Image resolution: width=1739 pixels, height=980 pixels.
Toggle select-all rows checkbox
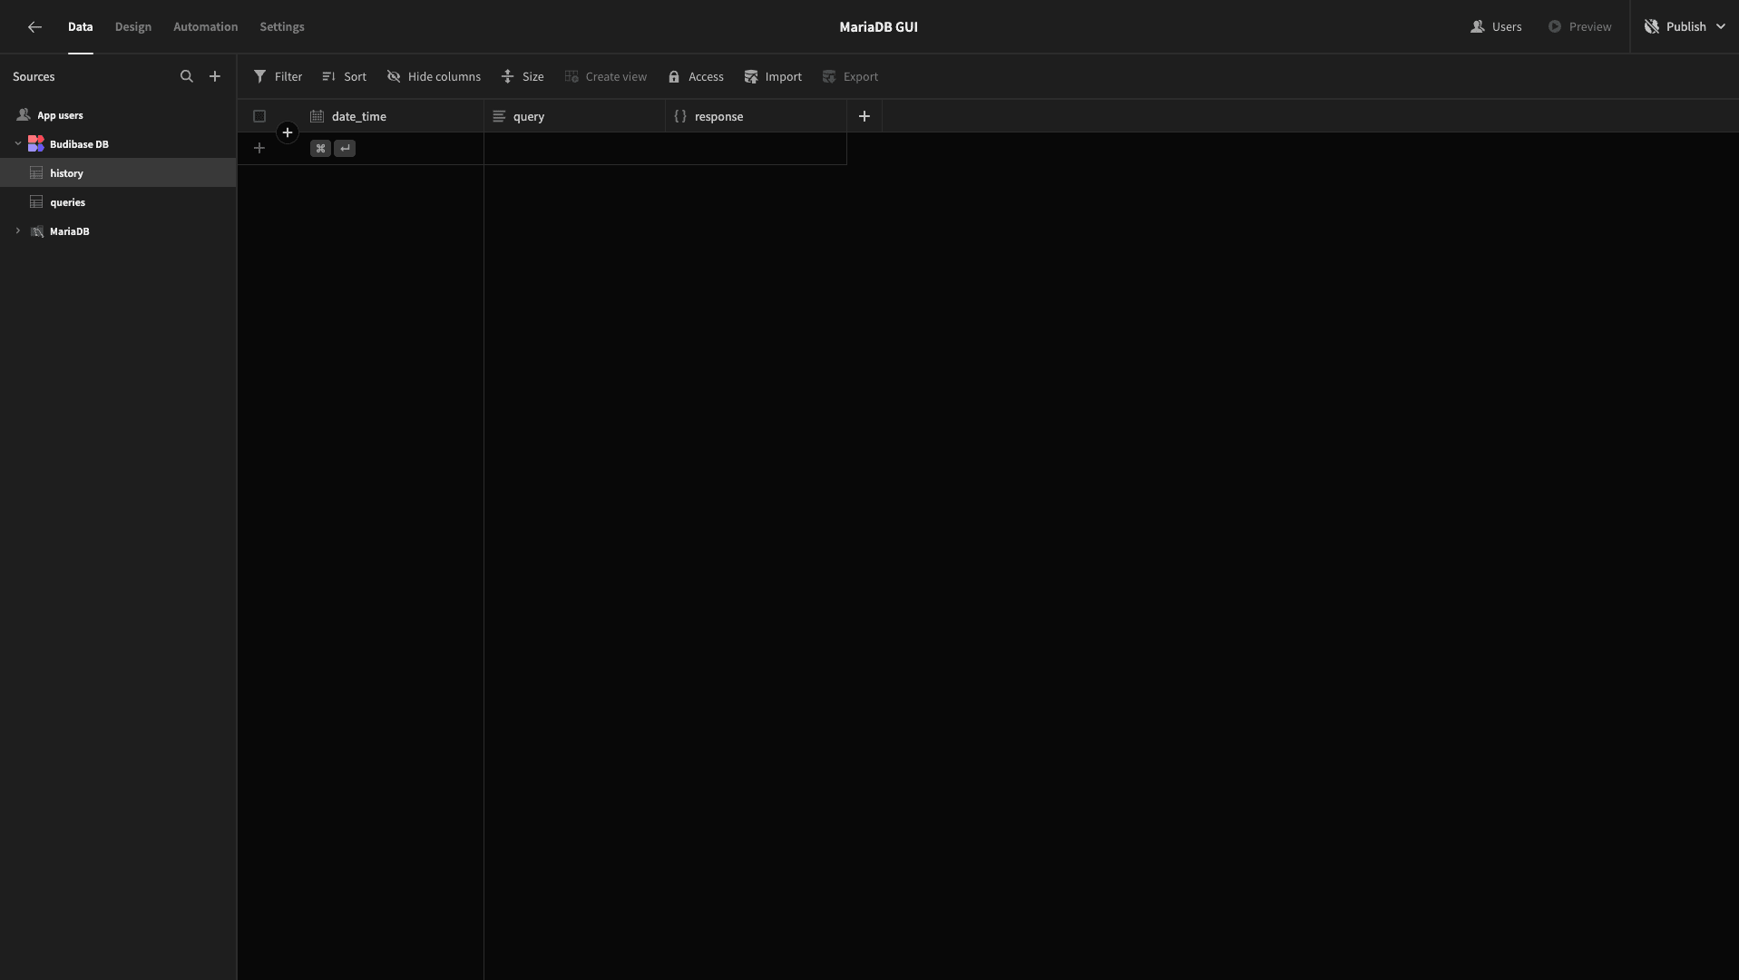coord(259,116)
